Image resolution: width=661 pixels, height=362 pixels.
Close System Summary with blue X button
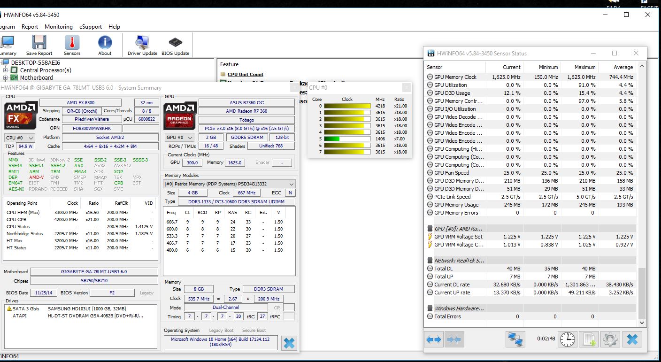[289, 343]
